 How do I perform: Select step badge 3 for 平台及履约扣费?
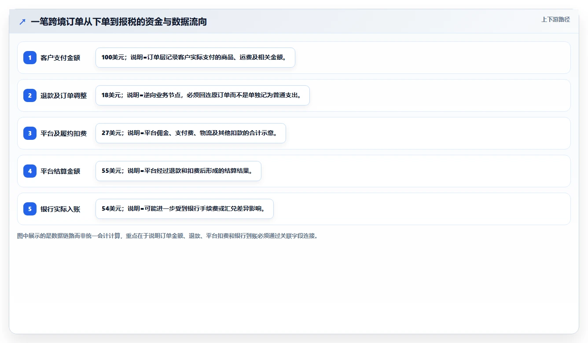tap(30, 133)
